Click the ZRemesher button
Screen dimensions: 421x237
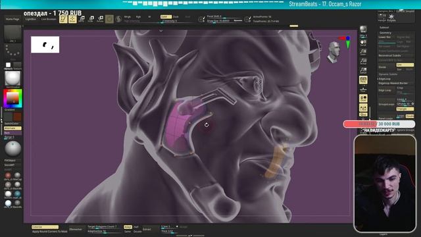[76, 229]
